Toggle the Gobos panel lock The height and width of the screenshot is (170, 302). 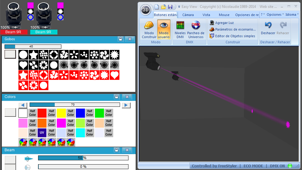120,39
